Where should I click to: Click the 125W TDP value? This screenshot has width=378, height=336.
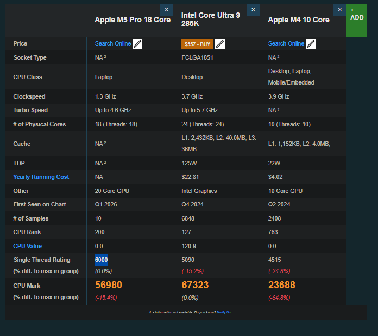[x=189, y=163]
